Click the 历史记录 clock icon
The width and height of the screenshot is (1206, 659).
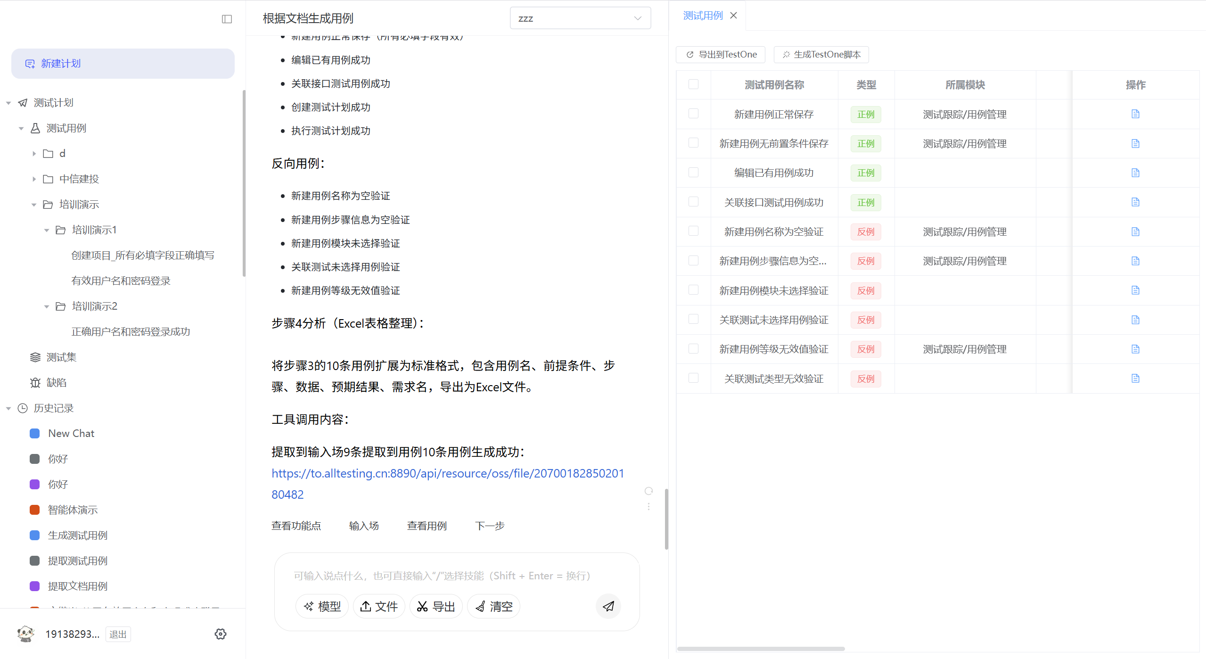point(23,408)
